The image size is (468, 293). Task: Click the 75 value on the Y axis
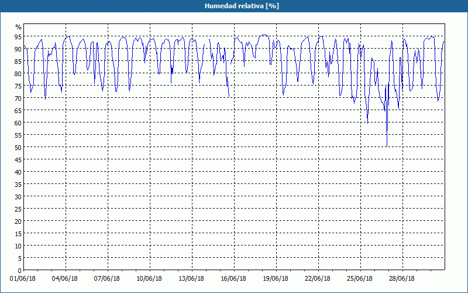[18, 86]
